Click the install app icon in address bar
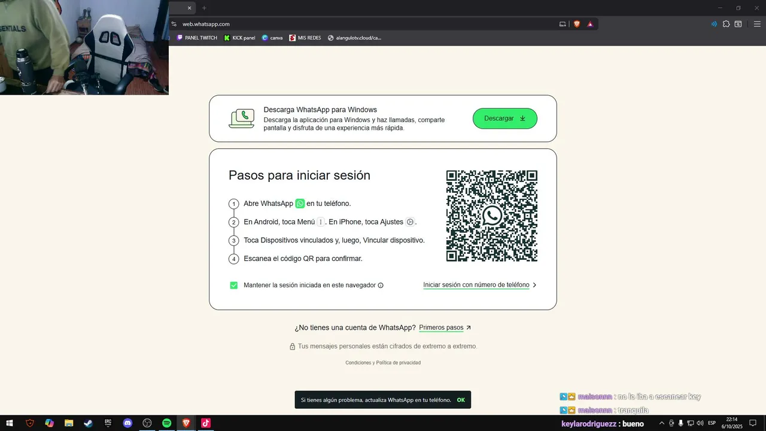 (563, 24)
